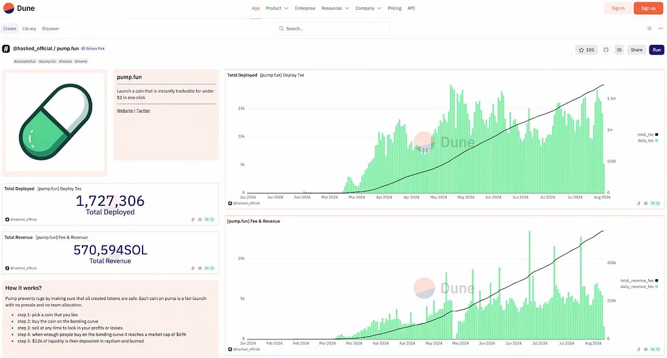Screen dimensions: 667x358
Task: Open the pump.fun Website link
Action: point(124,111)
